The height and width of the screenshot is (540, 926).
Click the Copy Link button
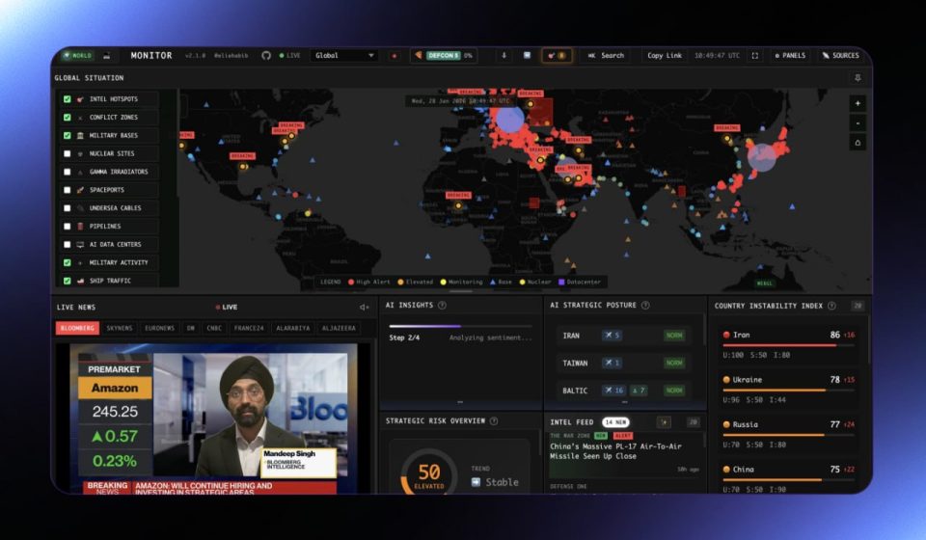point(664,56)
